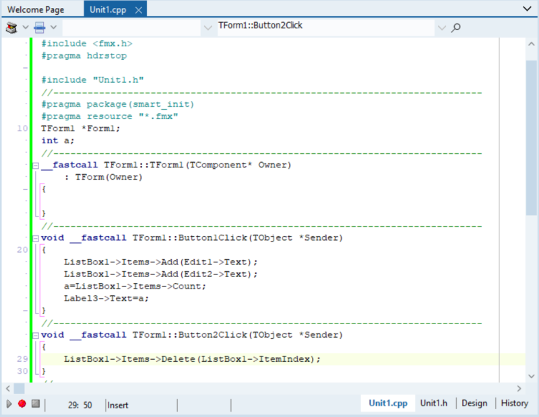The image size is (539, 417).
Task: Click the highlighted Items->Delete code line
Action: (x=192, y=359)
